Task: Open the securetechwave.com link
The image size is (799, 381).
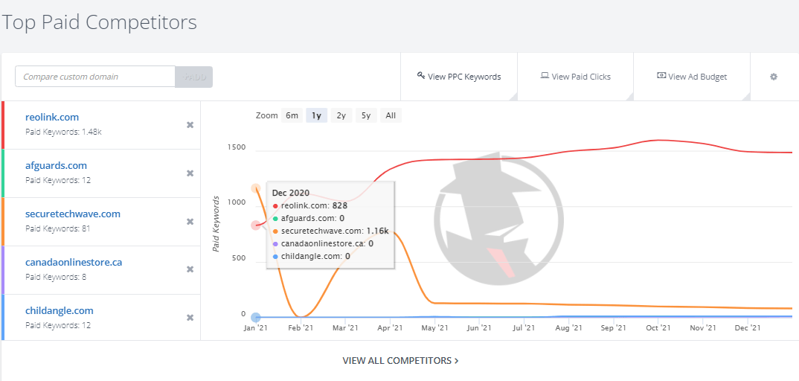Action: click(73, 214)
